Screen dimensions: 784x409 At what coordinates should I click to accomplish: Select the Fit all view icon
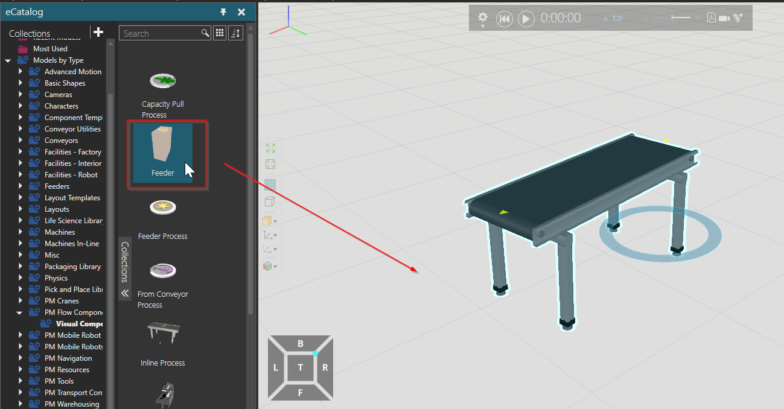click(270, 147)
